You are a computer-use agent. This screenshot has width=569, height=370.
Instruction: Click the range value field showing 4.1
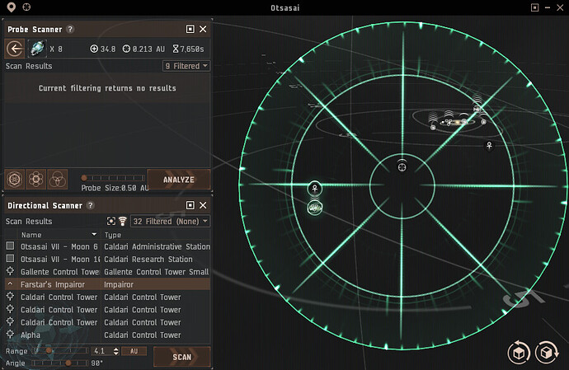102,351
